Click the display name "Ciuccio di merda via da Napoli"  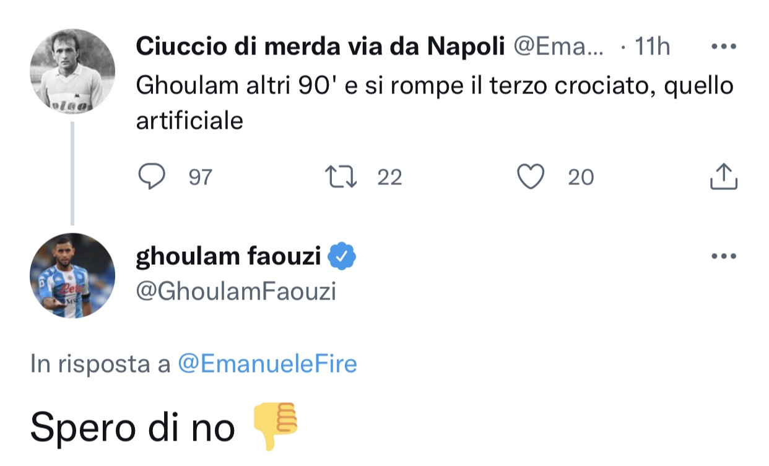coord(320,46)
